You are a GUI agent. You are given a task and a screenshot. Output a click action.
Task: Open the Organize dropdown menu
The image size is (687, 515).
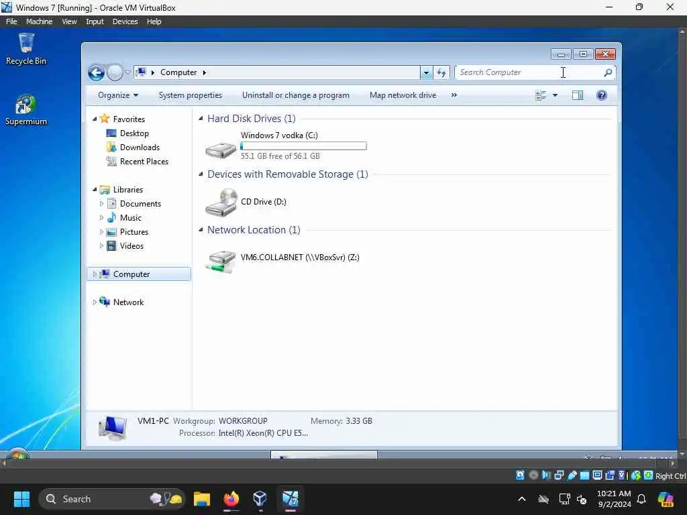(x=118, y=95)
